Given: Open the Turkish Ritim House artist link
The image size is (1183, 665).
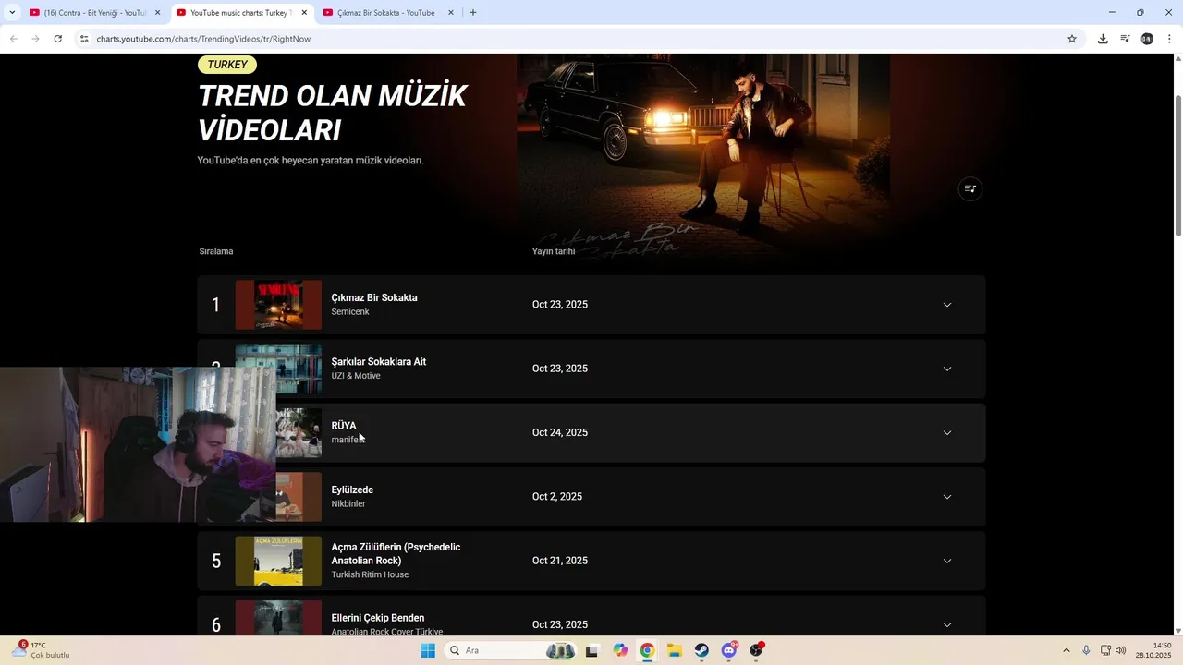Looking at the screenshot, I should [370, 574].
